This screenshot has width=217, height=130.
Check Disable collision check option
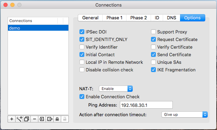pyautogui.click(x=82, y=70)
